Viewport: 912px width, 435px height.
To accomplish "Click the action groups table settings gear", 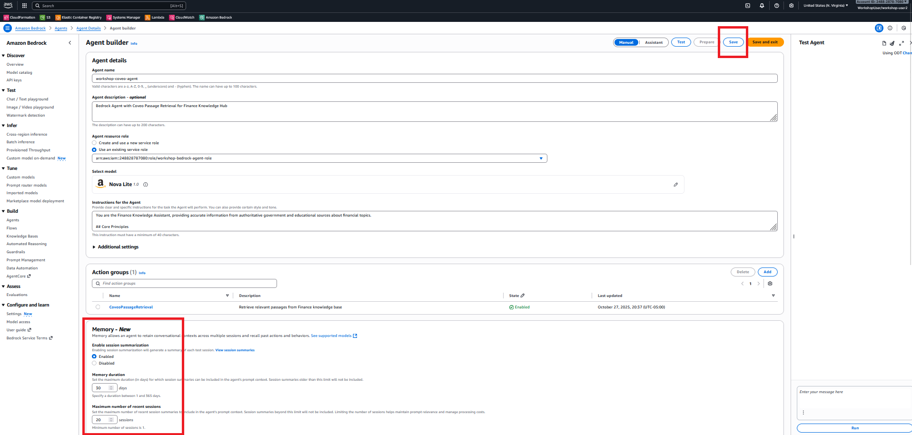I will [770, 284].
